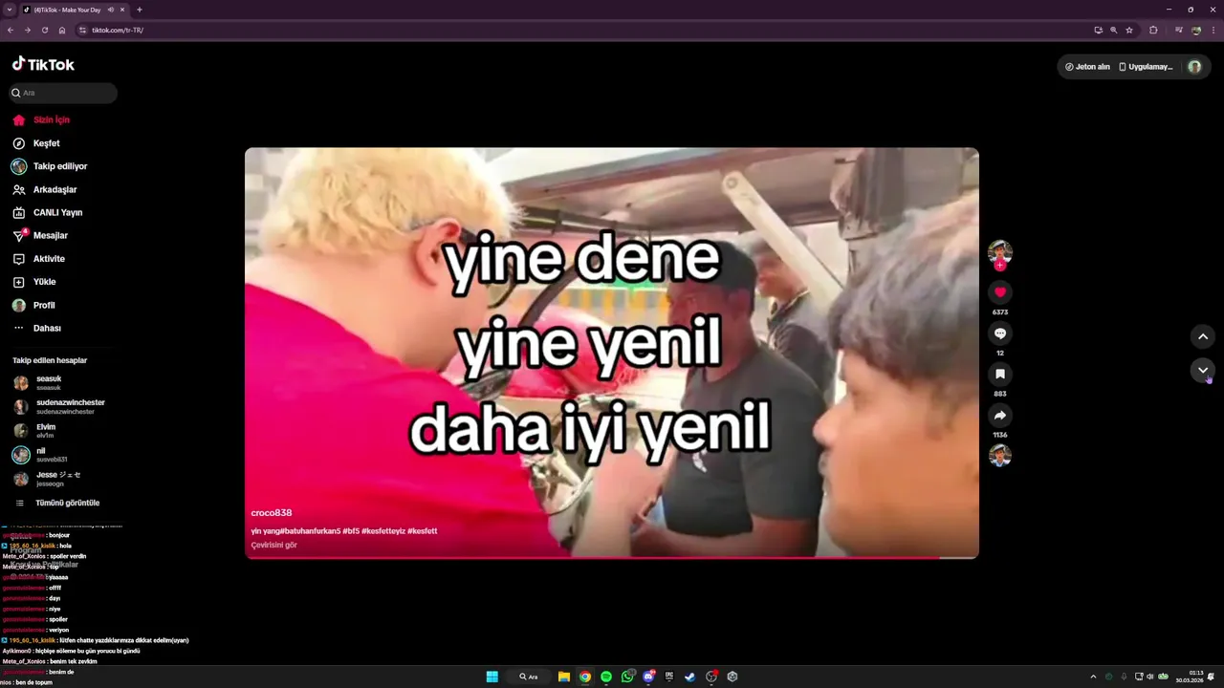Seek on the video progress bar
Screen dimensions: 1224x688
point(612,557)
